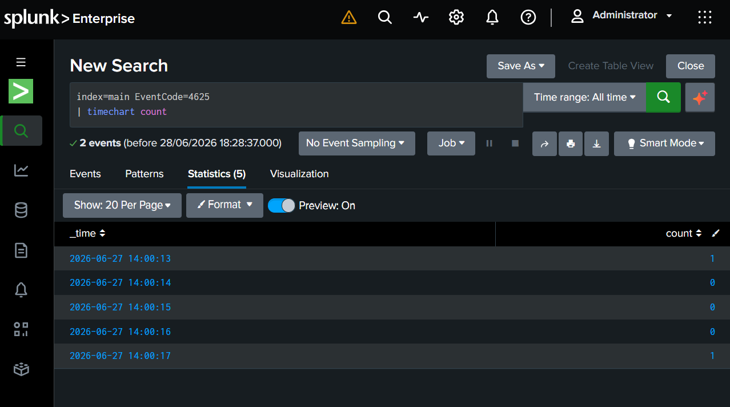Click count value in the 14:00:15 row
The width and height of the screenshot is (730, 407).
click(712, 307)
